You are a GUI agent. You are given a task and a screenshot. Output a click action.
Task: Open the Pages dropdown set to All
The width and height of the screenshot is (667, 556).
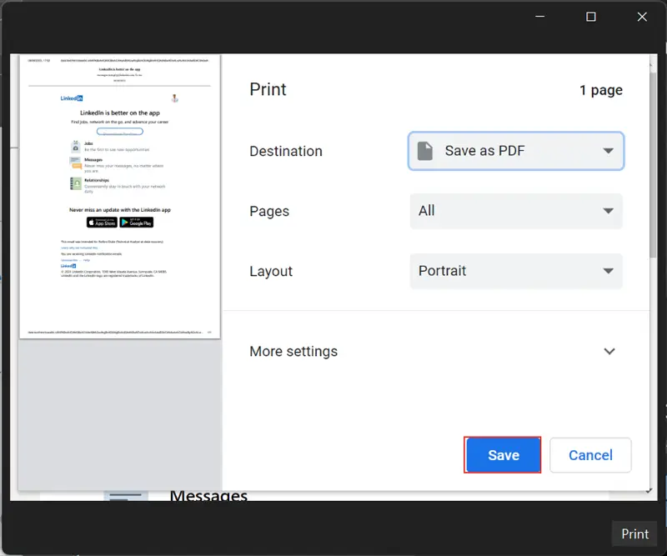coord(516,211)
